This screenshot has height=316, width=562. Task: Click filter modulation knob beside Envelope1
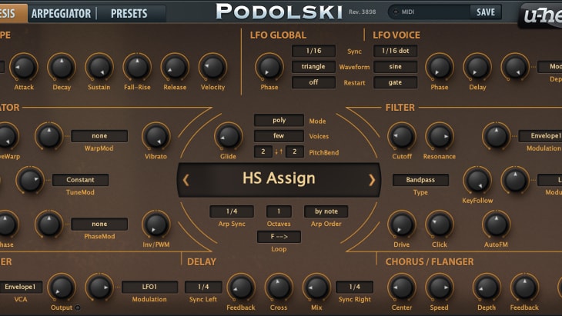point(497,136)
